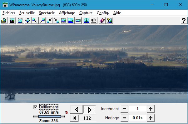The height and width of the screenshot is (124, 188).
Task: Click the 87.69 im/s speed readout
Action: (49, 112)
